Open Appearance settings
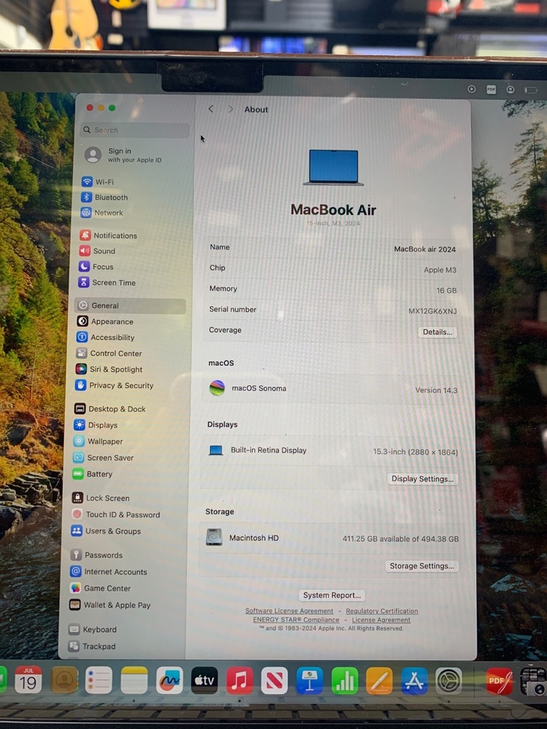The image size is (547, 729). (105, 321)
